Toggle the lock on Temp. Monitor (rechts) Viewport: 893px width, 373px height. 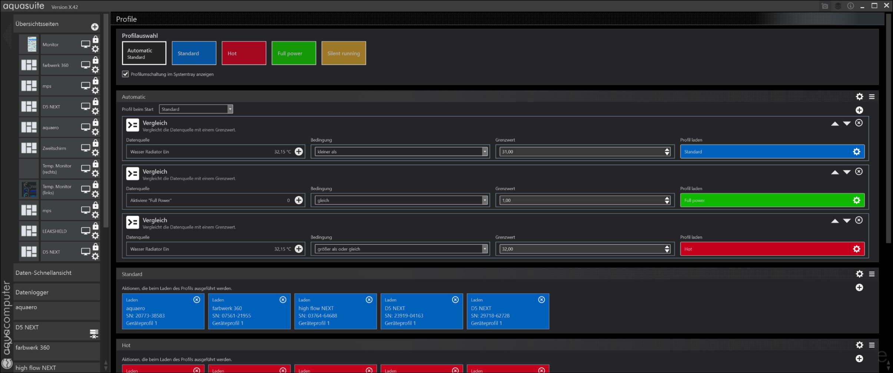point(96,164)
